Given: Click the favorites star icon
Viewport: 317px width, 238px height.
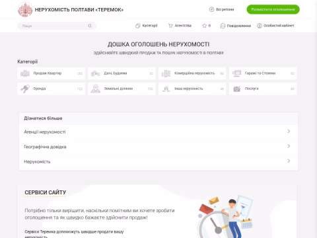Looking at the screenshot, I should tap(204, 26).
